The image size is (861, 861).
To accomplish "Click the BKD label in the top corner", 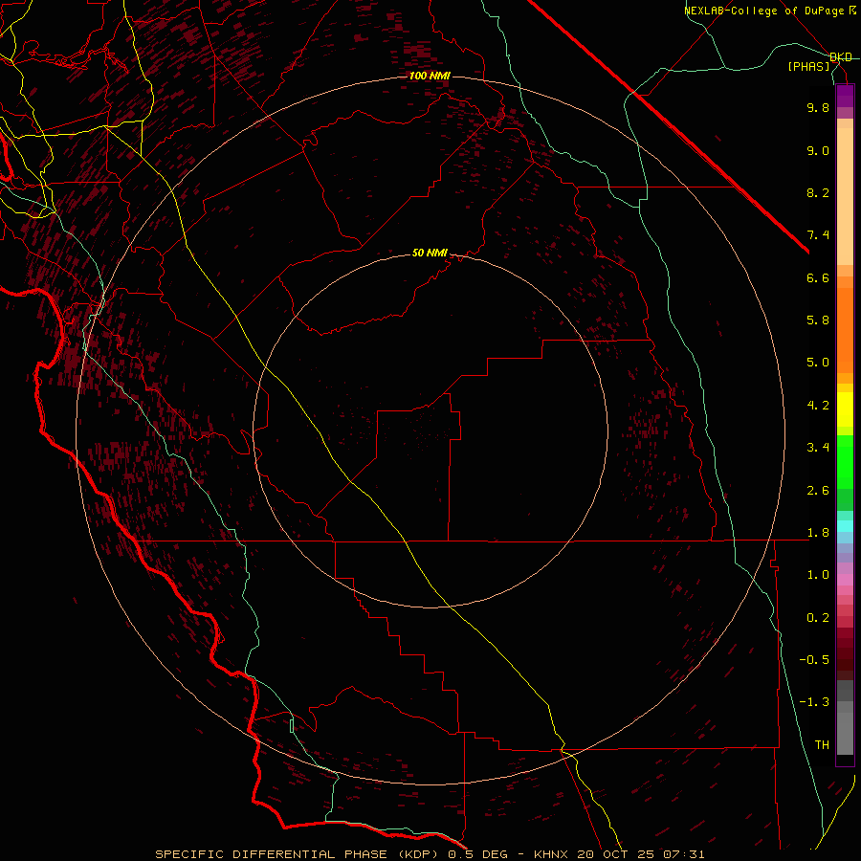I will coord(841,57).
